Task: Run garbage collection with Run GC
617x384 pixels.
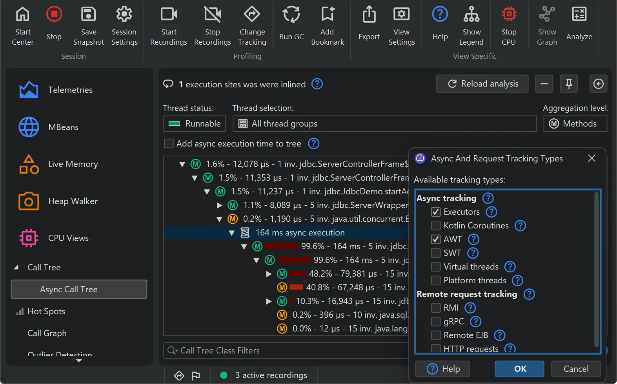Action: (291, 24)
